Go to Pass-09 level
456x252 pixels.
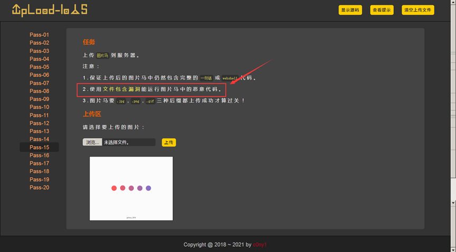click(x=39, y=99)
